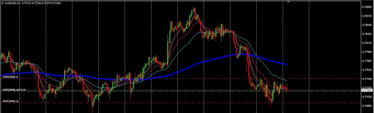The image size is (374, 113).
Task: Click the 0.78905 price scale label
Action: pyautogui.click(x=367, y=7)
